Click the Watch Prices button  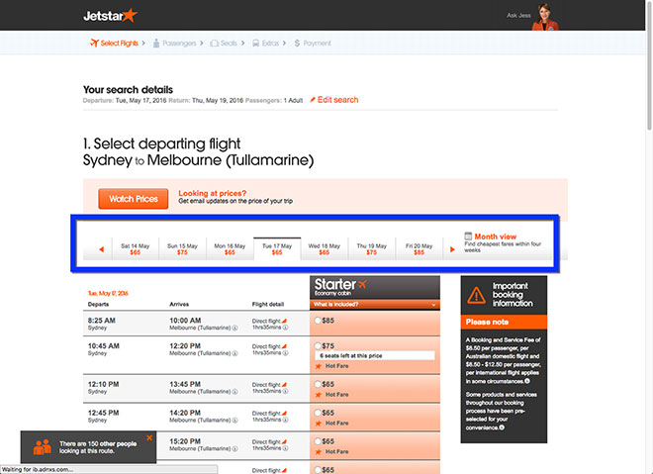(134, 199)
